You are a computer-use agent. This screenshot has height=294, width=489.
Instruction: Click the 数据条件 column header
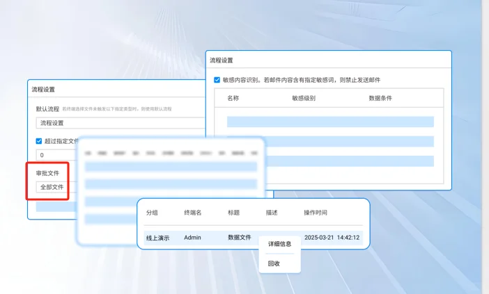[380, 98]
